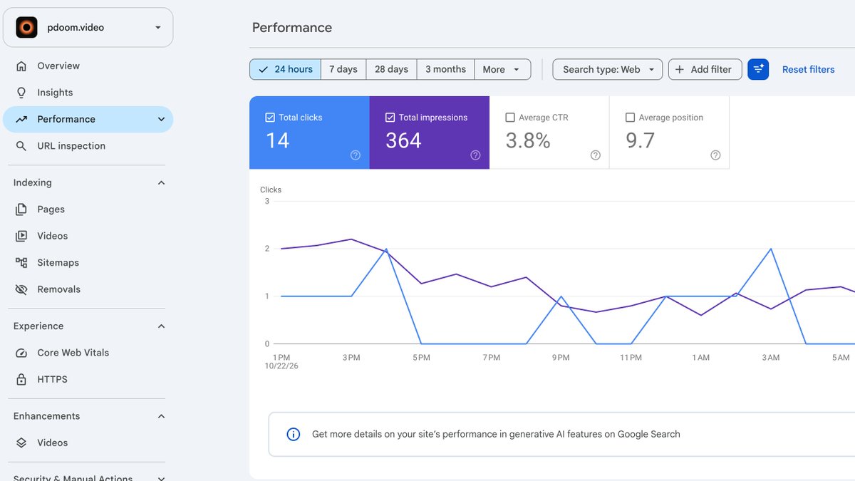
Task: Click the info icon in generative AI notice
Action: [293, 434]
